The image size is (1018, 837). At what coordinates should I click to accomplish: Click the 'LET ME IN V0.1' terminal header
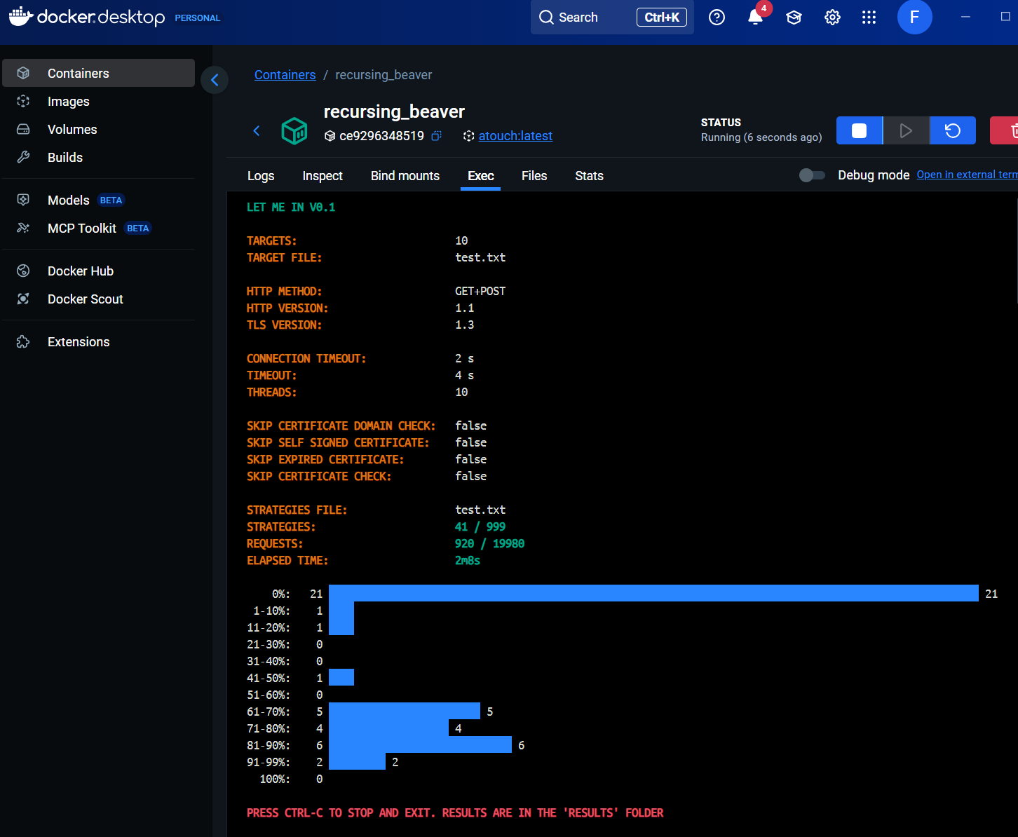(291, 207)
